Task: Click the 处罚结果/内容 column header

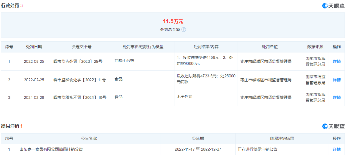Action: point(206,47)
